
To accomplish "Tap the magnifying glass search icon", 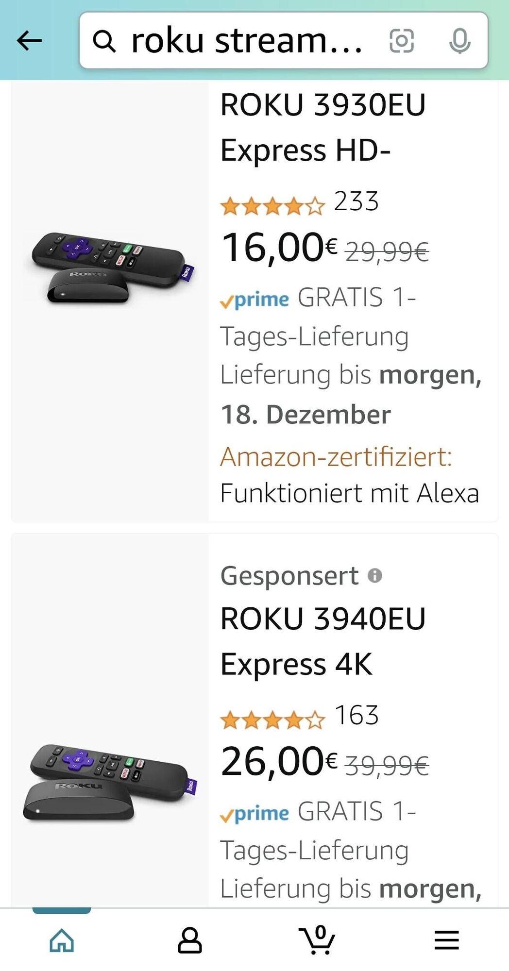I will coord(104,41).
